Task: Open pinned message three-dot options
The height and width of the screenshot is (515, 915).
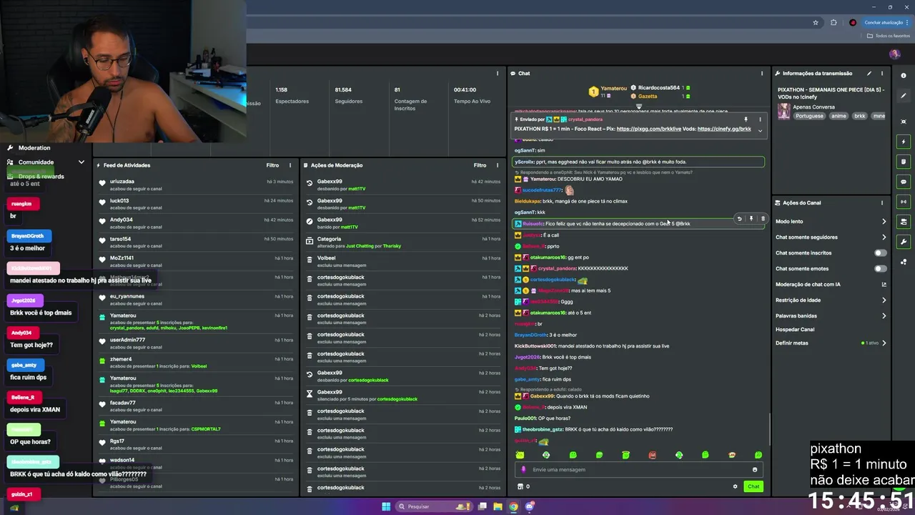Action: [x=760, y=119]
